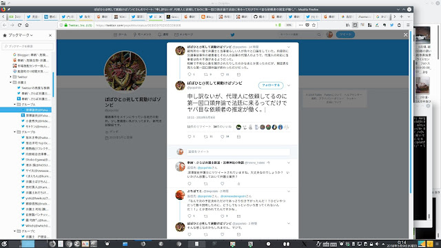441x248 pixels.
Task: Open the Shoko Egawa bookmark
Action: tap(36, 160)
